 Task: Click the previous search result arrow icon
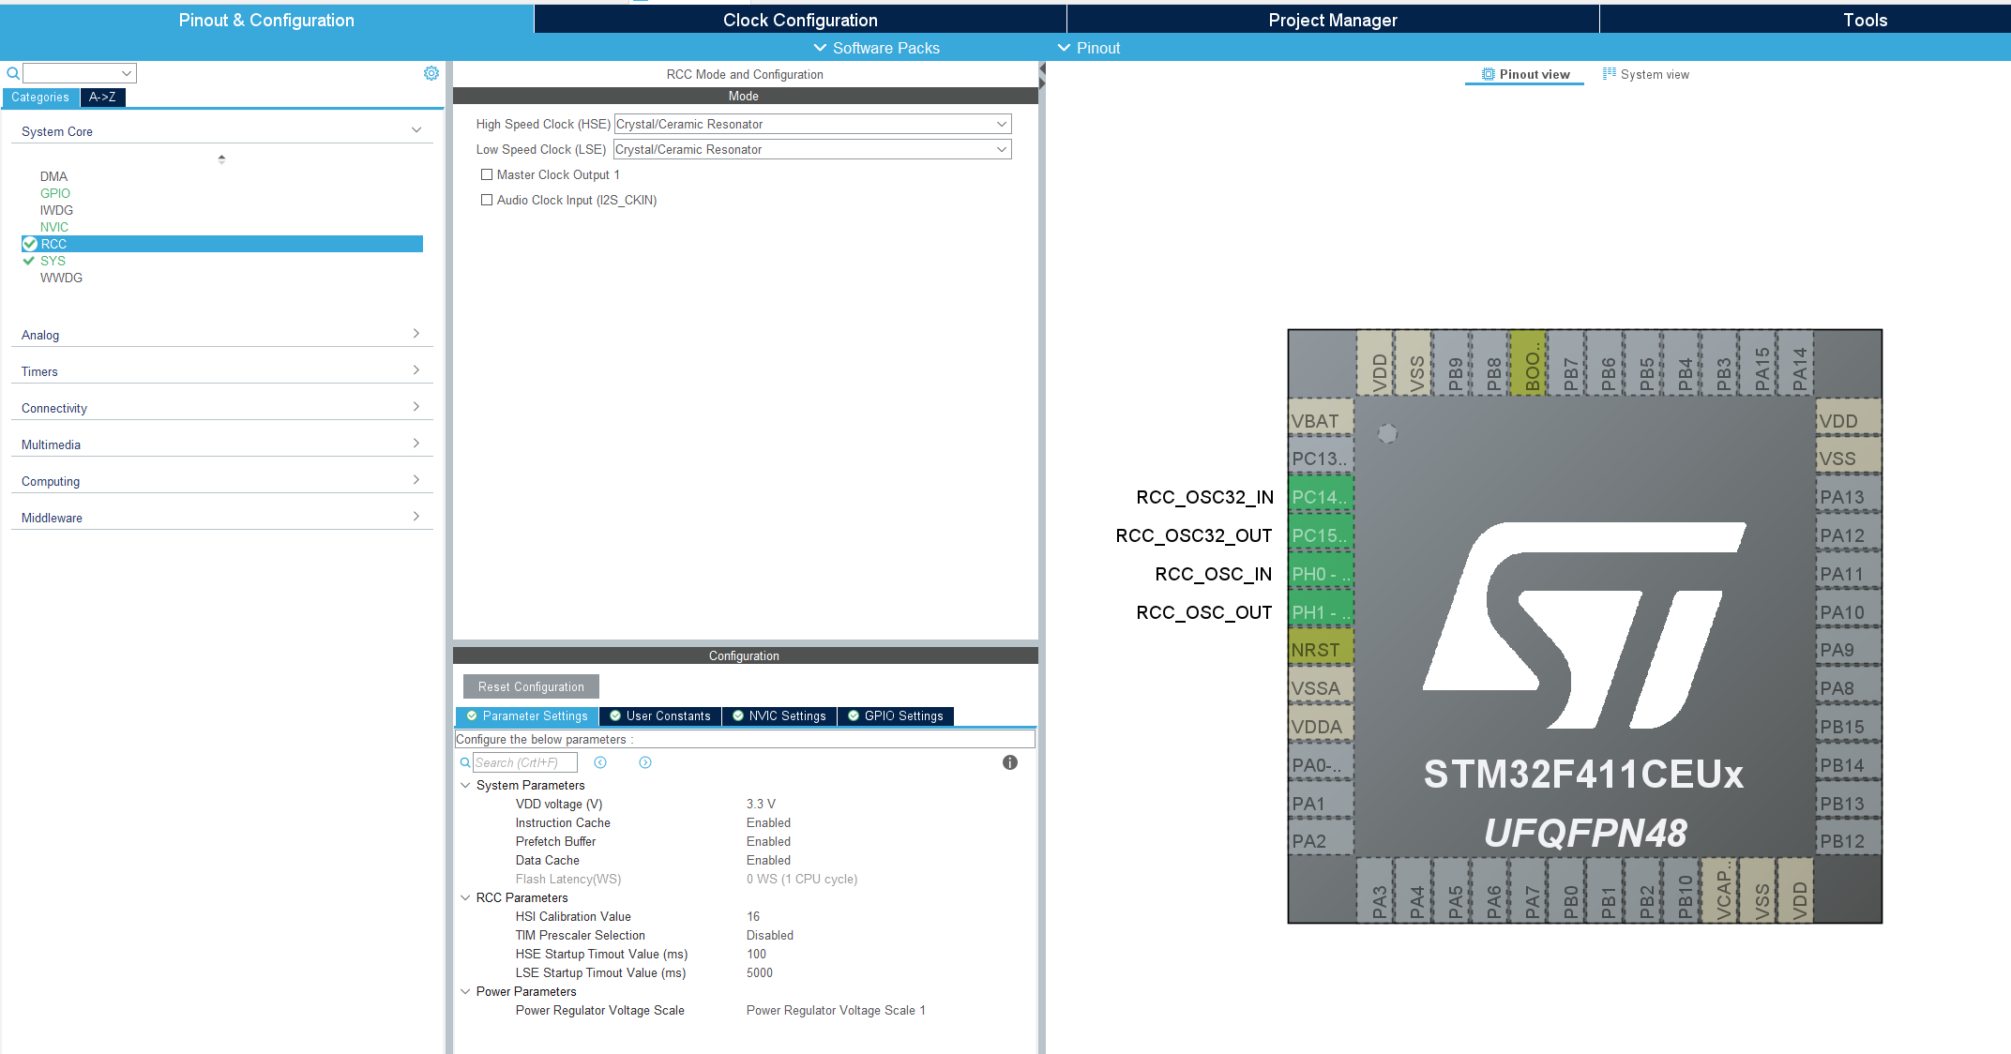click(x=600, y=762)
